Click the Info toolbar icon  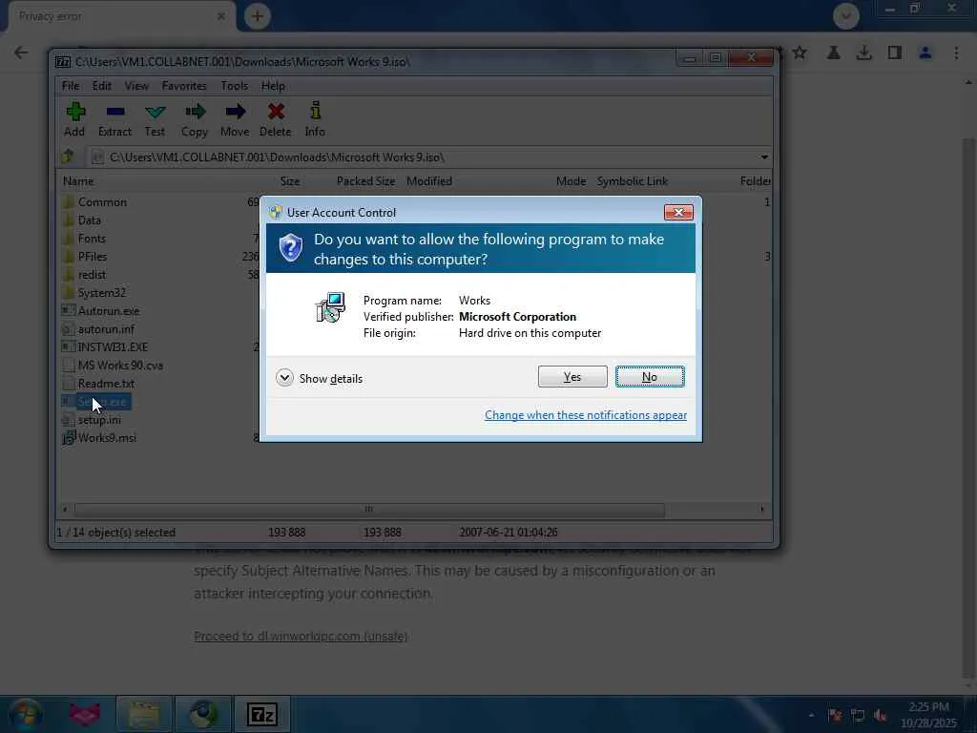point(315,118)
